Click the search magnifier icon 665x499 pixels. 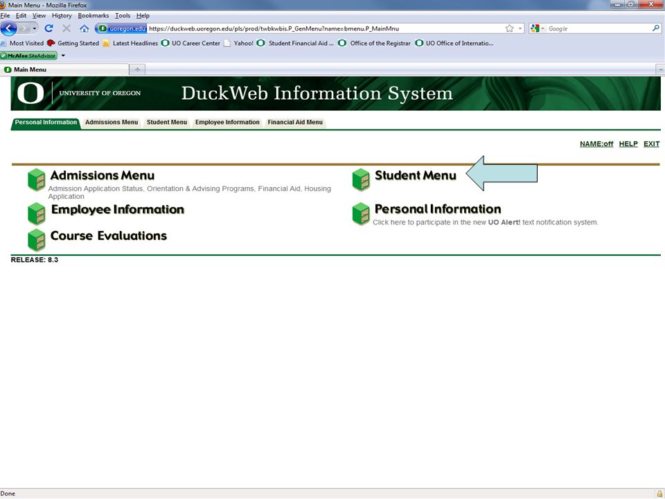point(656,28)
